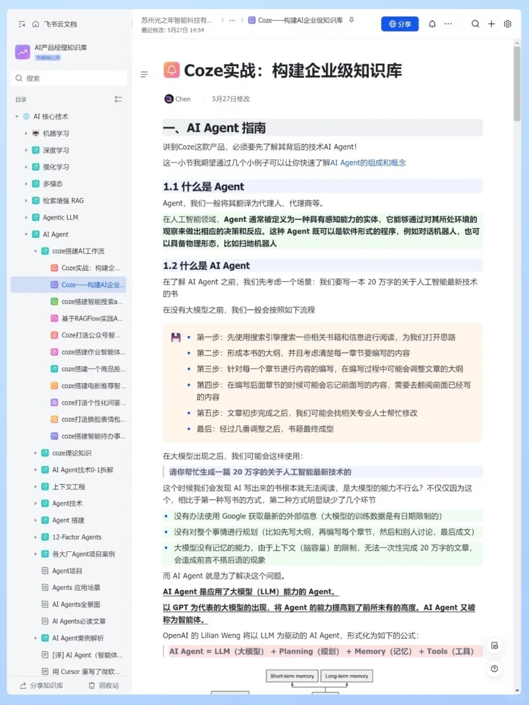The image size is (529, 705).
Task: Open the settings gear icon in top bar
Action: tap(507, 24)
